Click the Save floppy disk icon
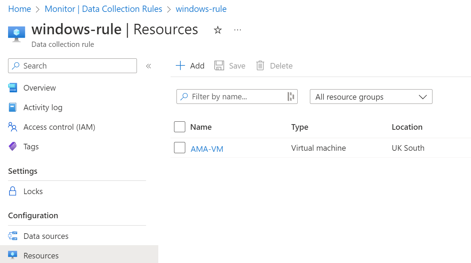 click(x=219, y=66)
